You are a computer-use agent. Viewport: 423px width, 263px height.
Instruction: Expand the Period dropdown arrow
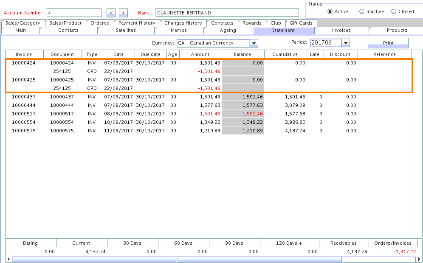(345, 43)
